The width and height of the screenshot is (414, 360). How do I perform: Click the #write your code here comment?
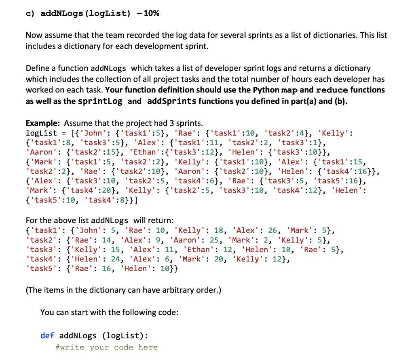click(106, 347)
